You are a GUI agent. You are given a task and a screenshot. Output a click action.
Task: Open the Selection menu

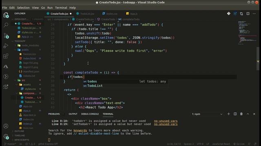click(x=23, y=8)
